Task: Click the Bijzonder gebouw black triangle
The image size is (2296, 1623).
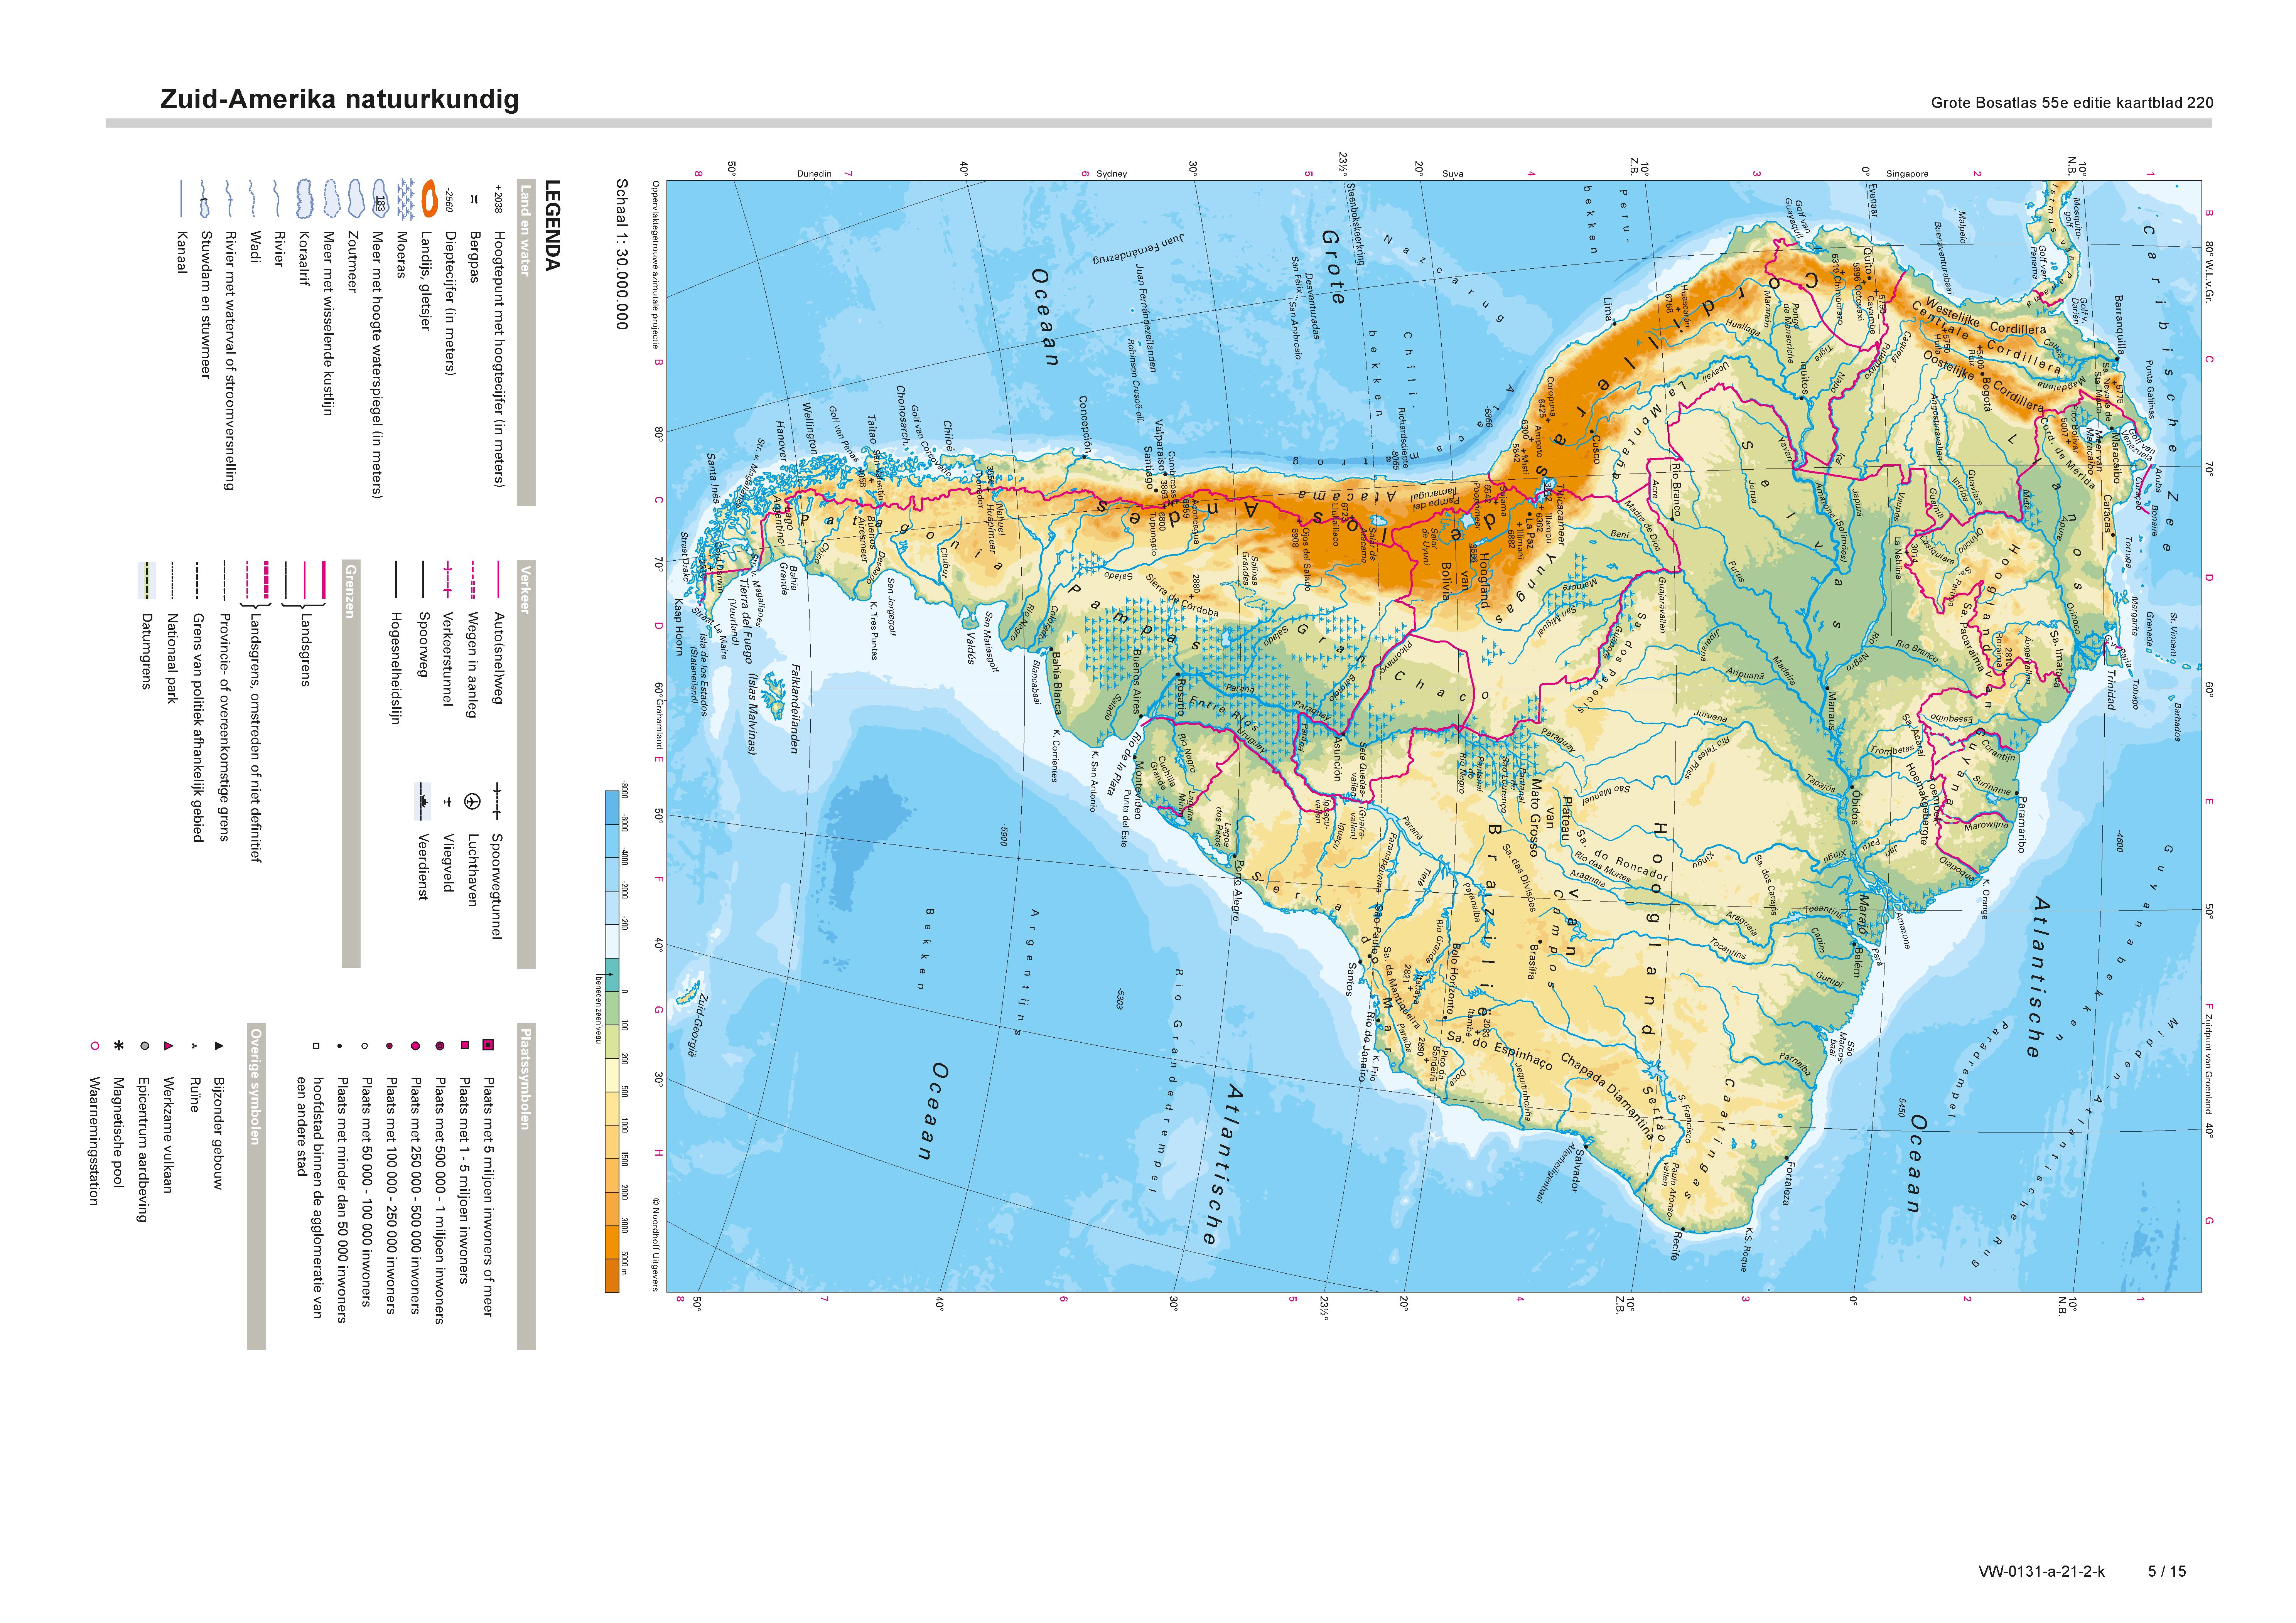Action: tap(219, 1046)
